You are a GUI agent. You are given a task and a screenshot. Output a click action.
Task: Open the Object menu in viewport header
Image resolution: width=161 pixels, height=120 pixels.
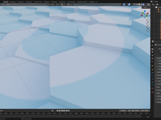click(8, 4)
